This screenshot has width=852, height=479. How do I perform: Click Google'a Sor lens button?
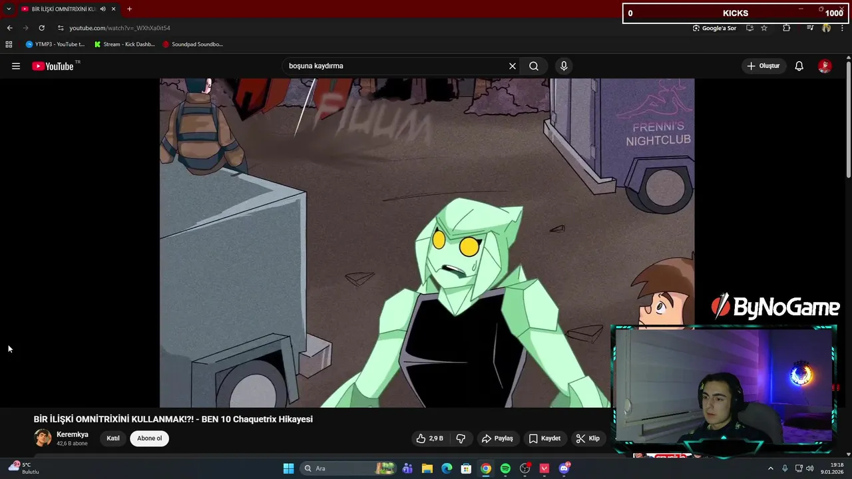[x=714, y=28]
